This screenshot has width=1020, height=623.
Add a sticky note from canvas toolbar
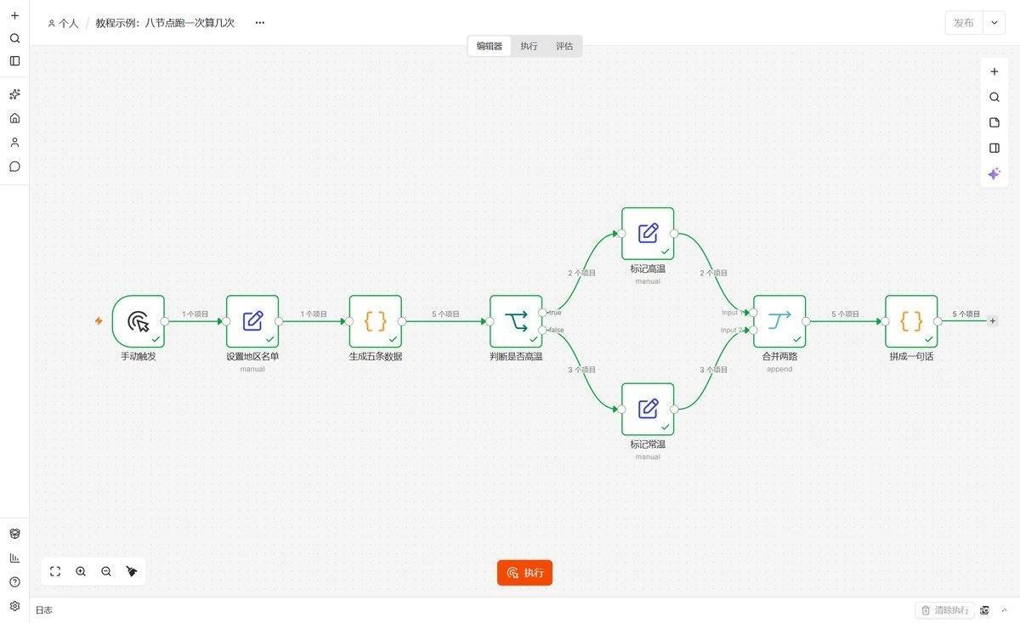994,122
